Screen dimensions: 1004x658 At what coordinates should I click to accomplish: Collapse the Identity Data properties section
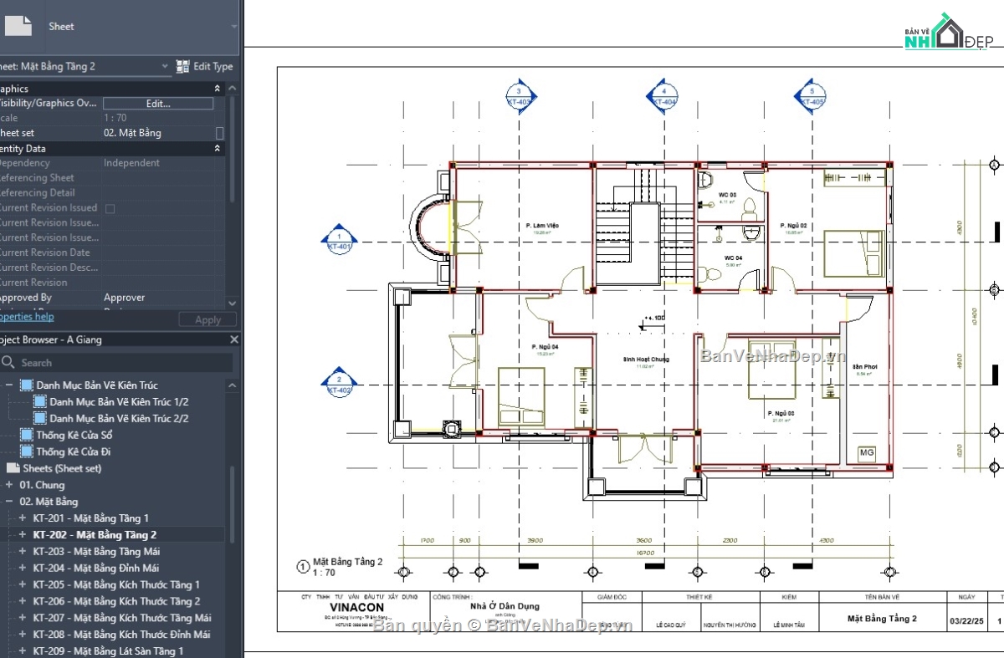pos(218,149)
